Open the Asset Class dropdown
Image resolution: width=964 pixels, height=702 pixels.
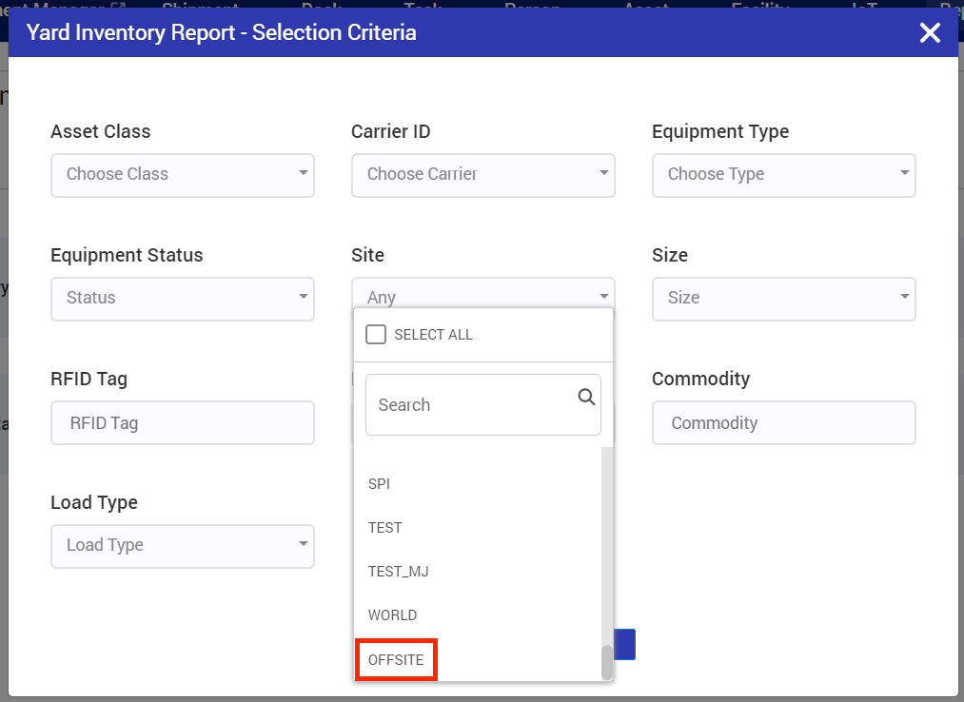(x=183, y=175)
